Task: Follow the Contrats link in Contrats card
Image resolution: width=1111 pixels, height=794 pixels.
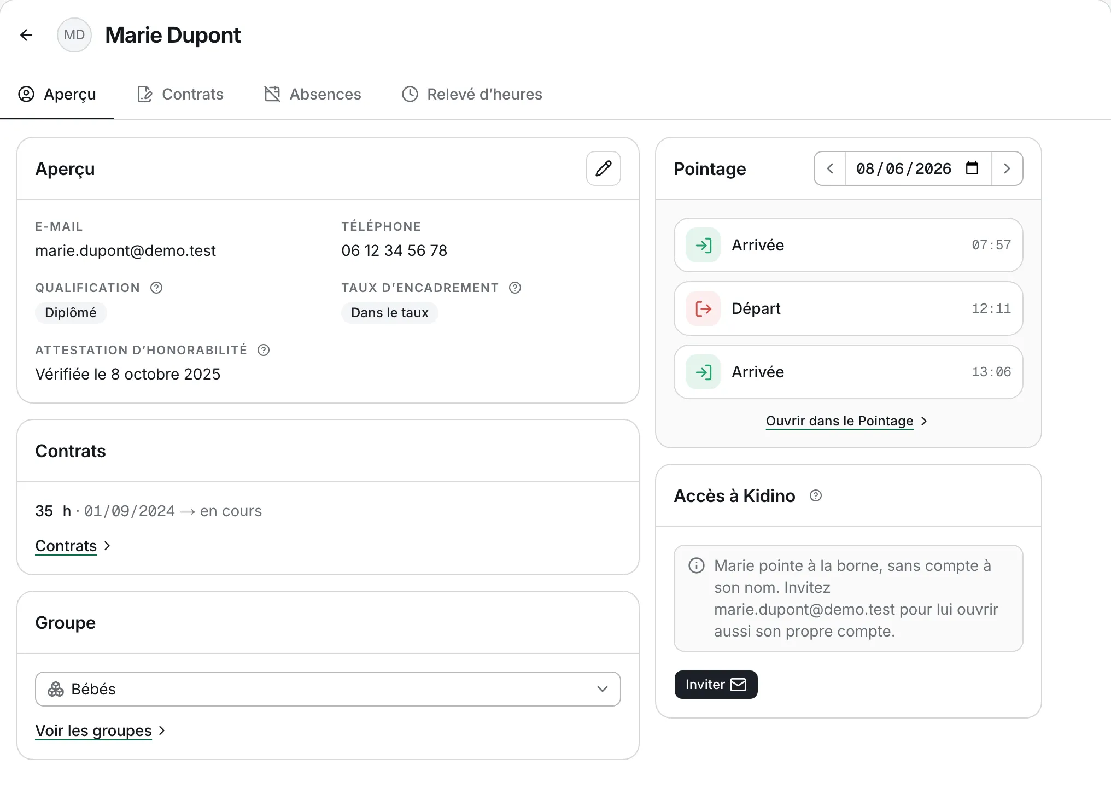Action: tap(73, 546)
